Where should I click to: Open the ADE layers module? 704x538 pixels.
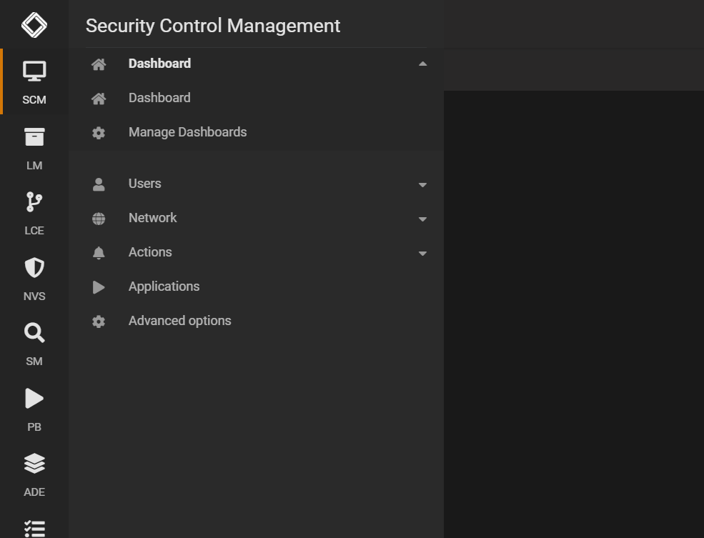tap(34, 464)
